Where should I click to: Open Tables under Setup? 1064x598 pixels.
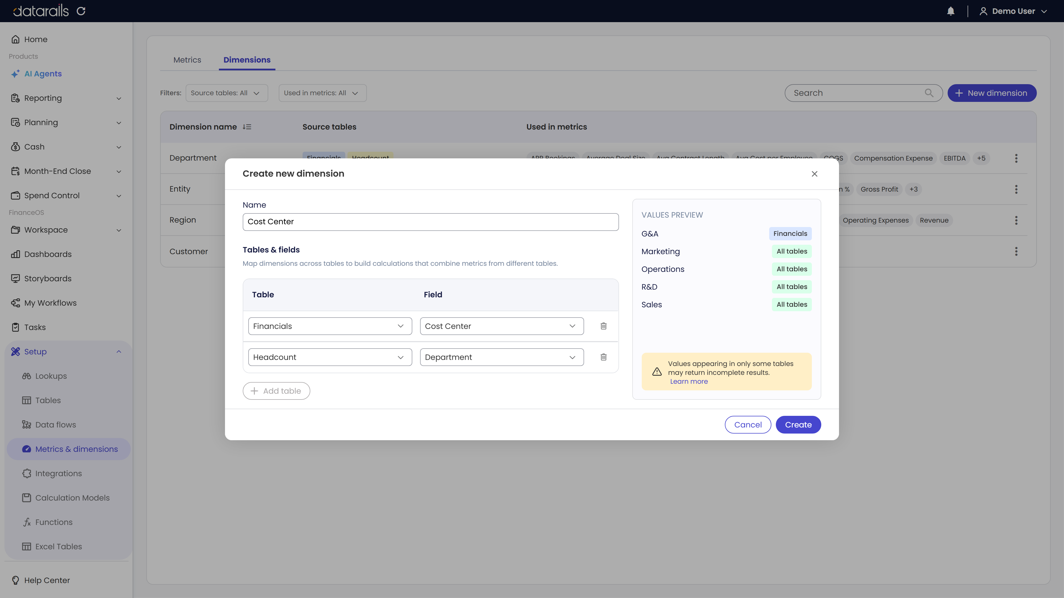pyautogui.click(x=48, y=400)
